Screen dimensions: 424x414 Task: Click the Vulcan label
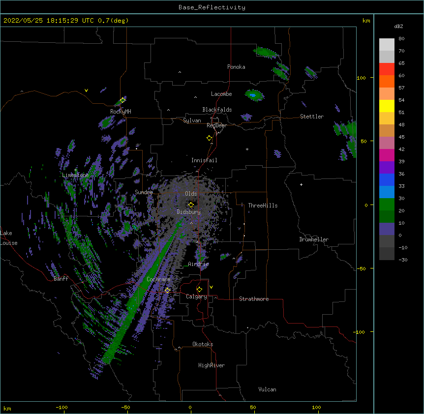point(267,389)
